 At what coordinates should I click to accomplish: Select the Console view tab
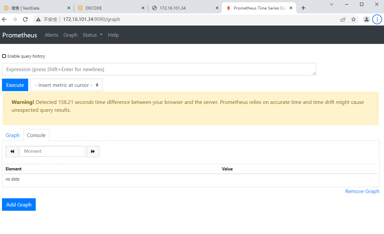tap(36, 135)
